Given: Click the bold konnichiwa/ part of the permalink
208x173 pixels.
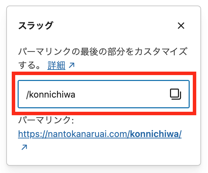Looking at the screenshot, I should pyautogui.click(x=156, y=134).
